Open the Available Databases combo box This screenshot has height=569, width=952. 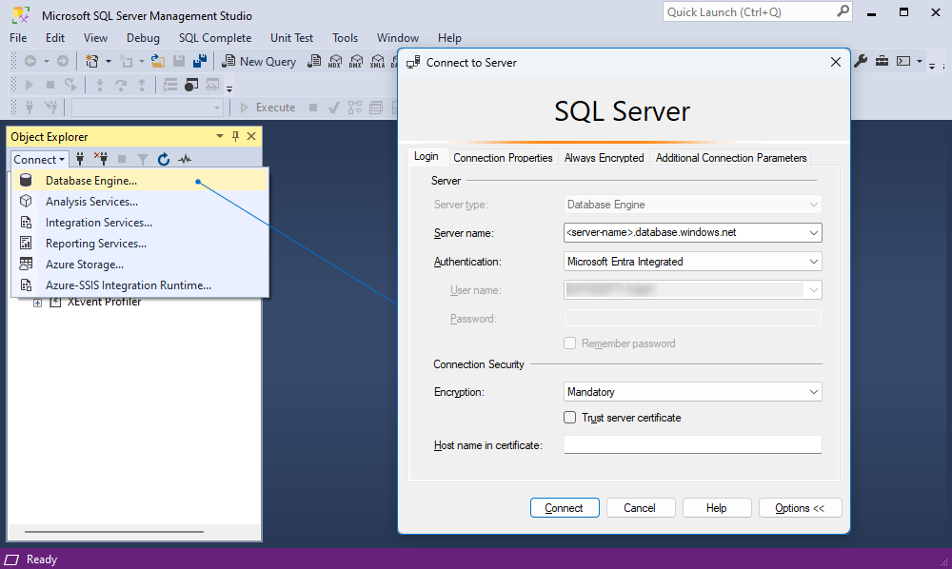pyautogui.click(x=148, y=108)
